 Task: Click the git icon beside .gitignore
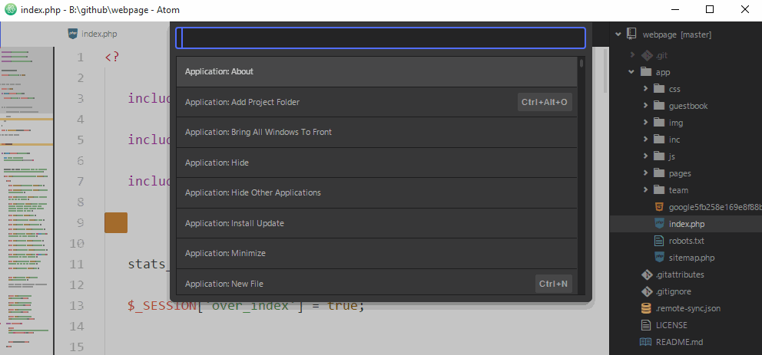pos(646,291)
